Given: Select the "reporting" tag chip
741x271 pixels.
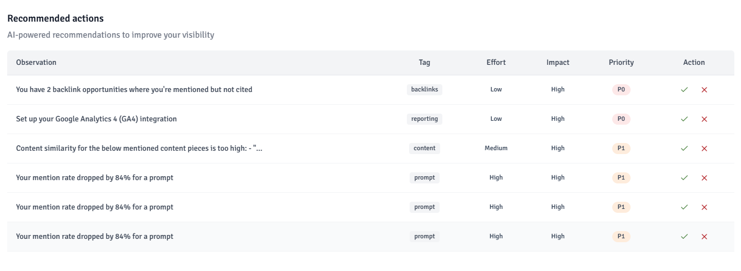Looking at the screenshot, I should [x=425, y=119].
